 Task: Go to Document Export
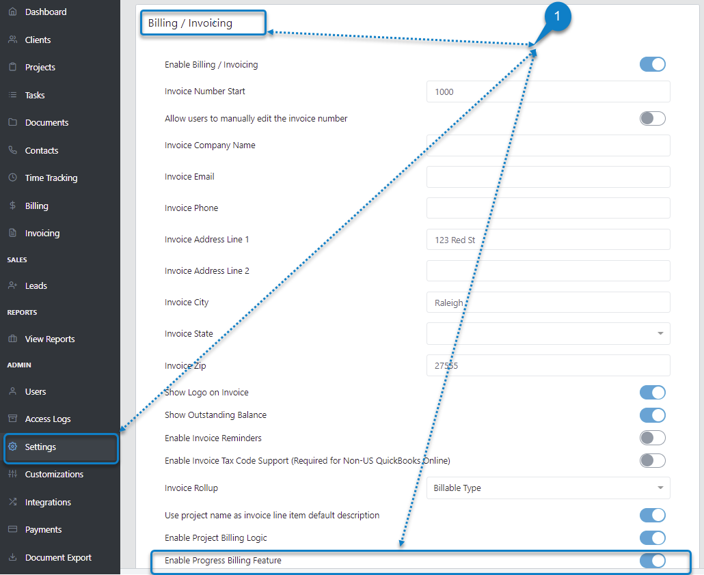pos(58,557)
